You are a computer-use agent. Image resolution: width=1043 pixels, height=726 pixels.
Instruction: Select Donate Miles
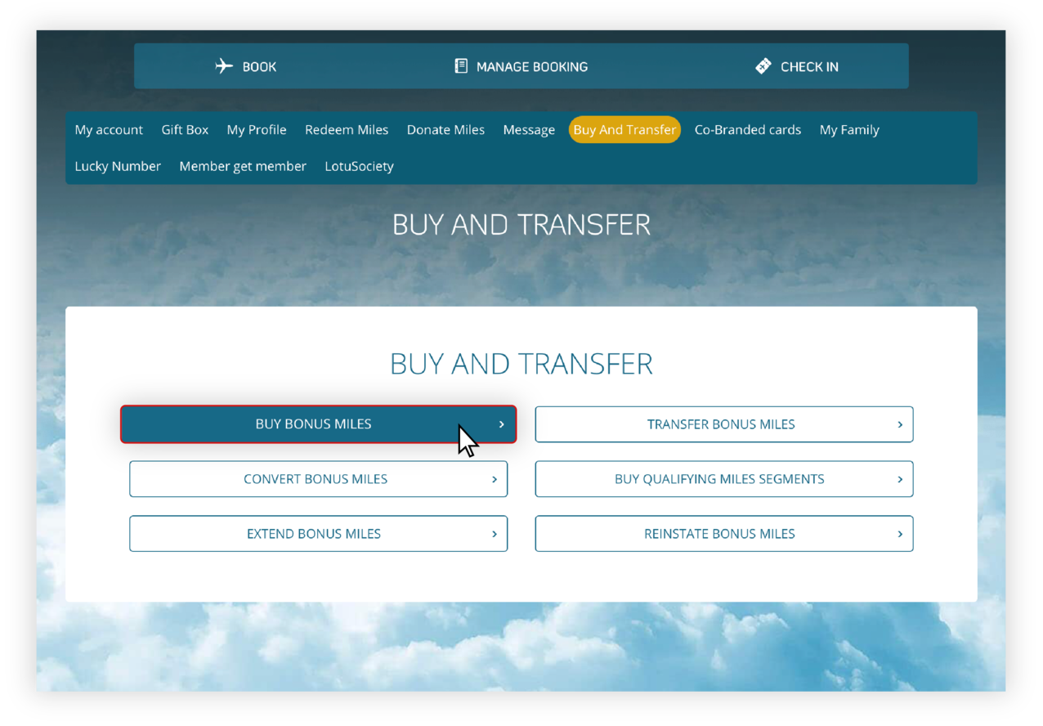(445, 129)
